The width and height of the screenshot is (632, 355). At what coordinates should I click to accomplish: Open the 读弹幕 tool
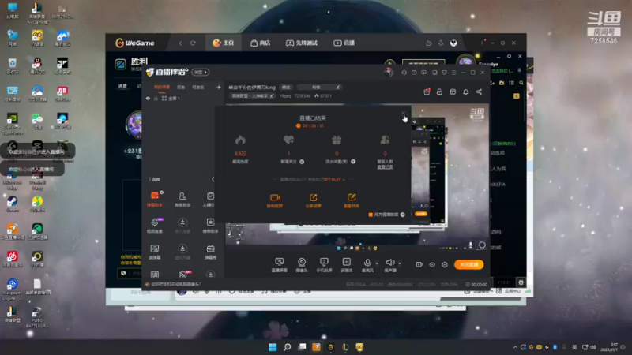pos(155,252)
